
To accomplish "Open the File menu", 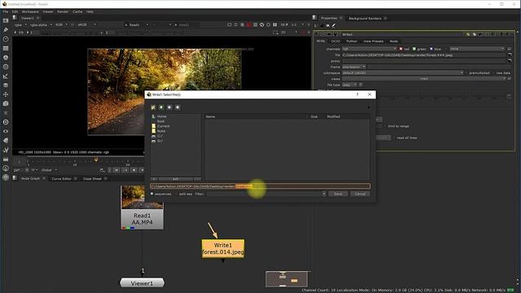I will 6,11.
